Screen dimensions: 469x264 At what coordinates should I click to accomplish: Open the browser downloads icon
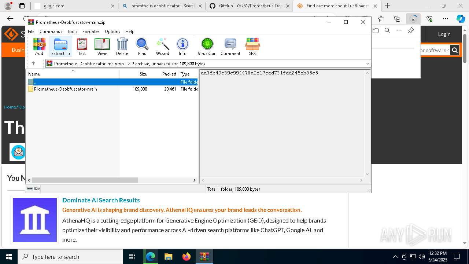click(413, 19)
